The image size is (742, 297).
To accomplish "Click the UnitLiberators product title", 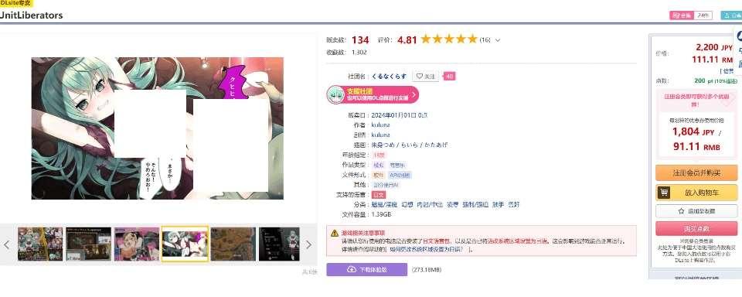I will pos(31,15).
